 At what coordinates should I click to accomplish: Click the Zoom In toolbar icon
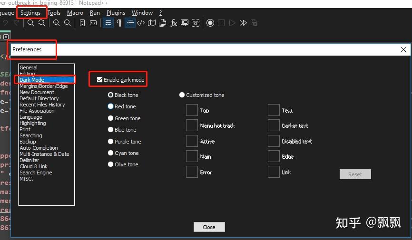tap(57, 23)
